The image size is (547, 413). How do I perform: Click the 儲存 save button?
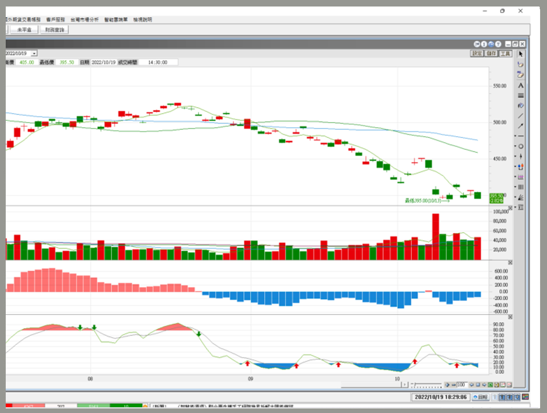491,54
